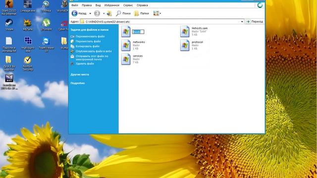Expand the Подробно section
Screen dimensions: 317x178
[77, 83]
